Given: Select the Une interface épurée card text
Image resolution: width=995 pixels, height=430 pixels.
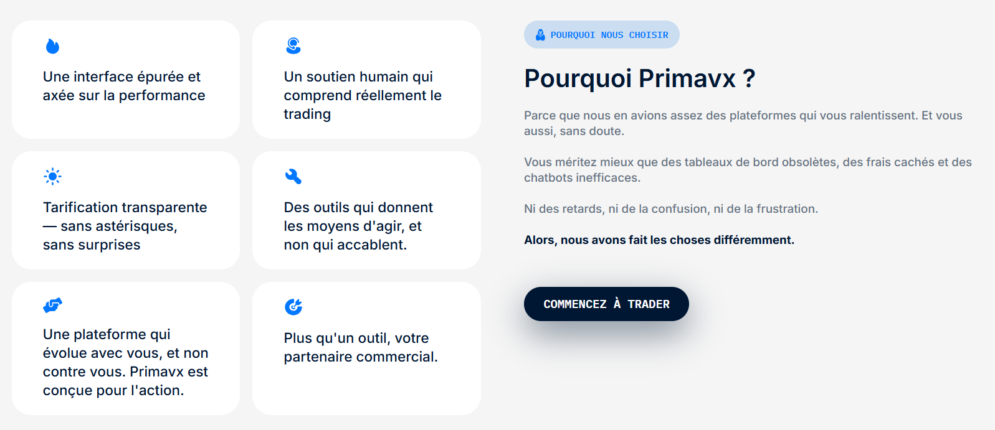Looking at the screenshot, I should pos(124,86).
